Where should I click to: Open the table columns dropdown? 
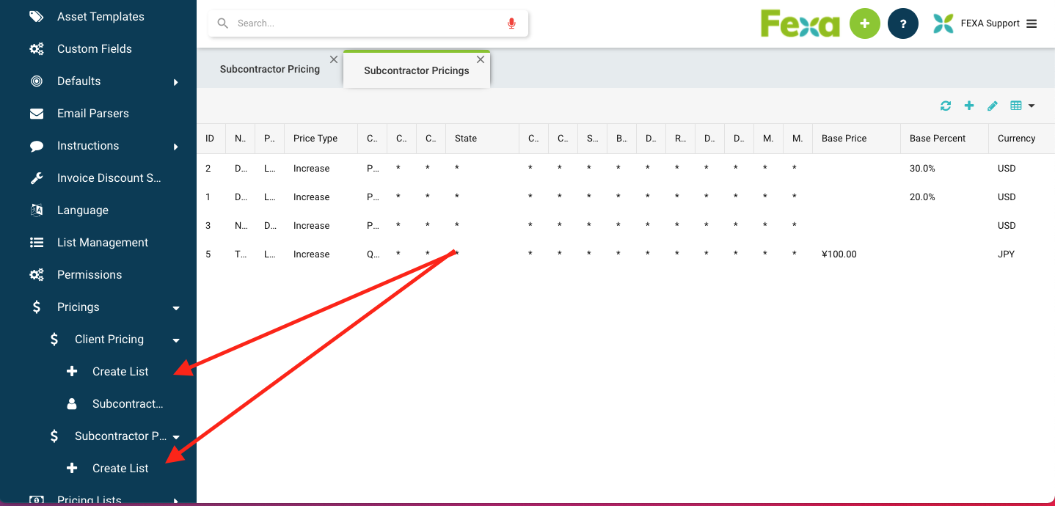click(1022, 106)
